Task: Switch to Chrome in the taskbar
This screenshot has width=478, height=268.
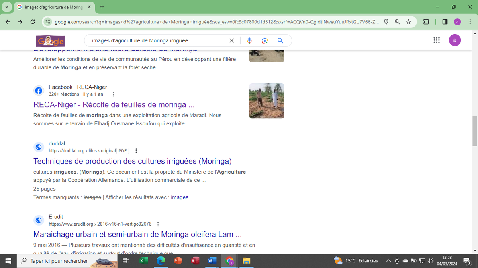Action: pos(230,261)
